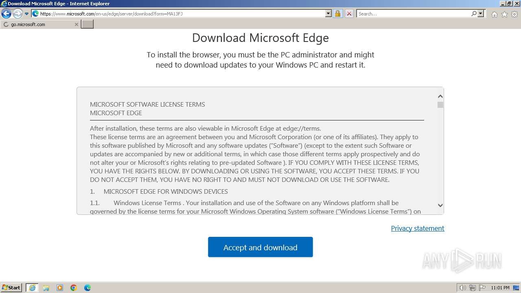The image size is (521, 293).
Task: Open the Privacy statement link
Action: (418, 228)
